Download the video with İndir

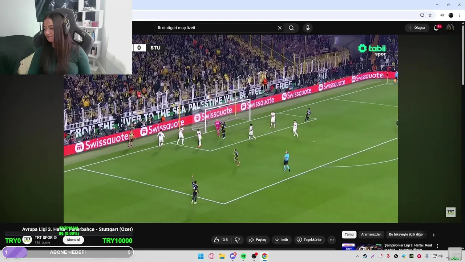[x=282, y=240]
